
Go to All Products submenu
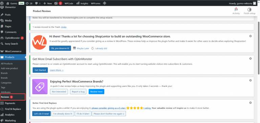[7, 64]
